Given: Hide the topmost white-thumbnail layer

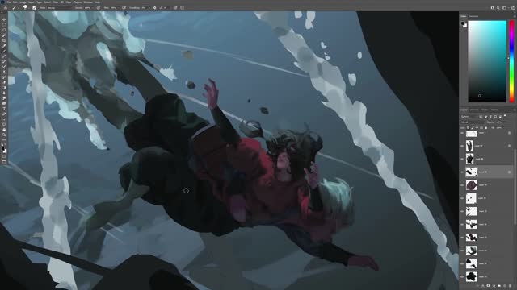Looking at the screenshot, I should pyautogui.click(x=462, y=133).
